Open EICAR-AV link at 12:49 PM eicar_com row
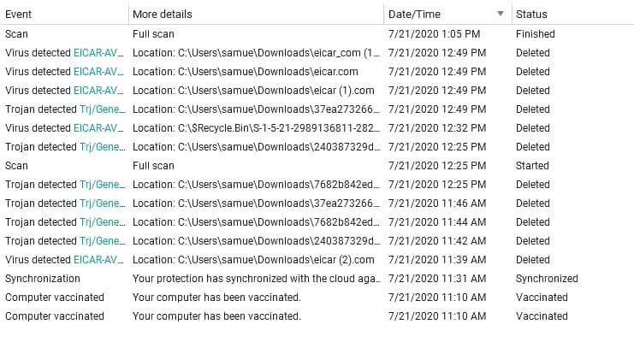Screen dimensions: 634x348 pyautogui.click(x=99, y=53)
